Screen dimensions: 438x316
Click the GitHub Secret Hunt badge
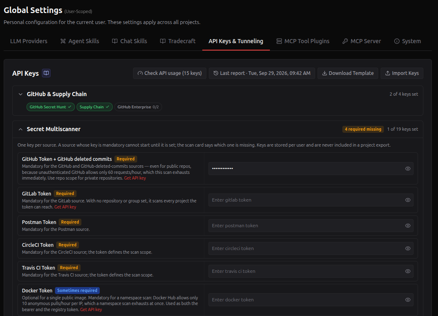50,107
